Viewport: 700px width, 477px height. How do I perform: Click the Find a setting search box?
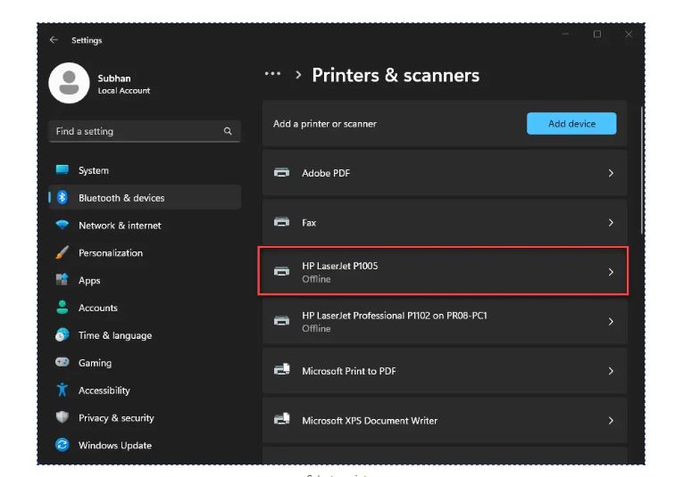coord(134,131)
